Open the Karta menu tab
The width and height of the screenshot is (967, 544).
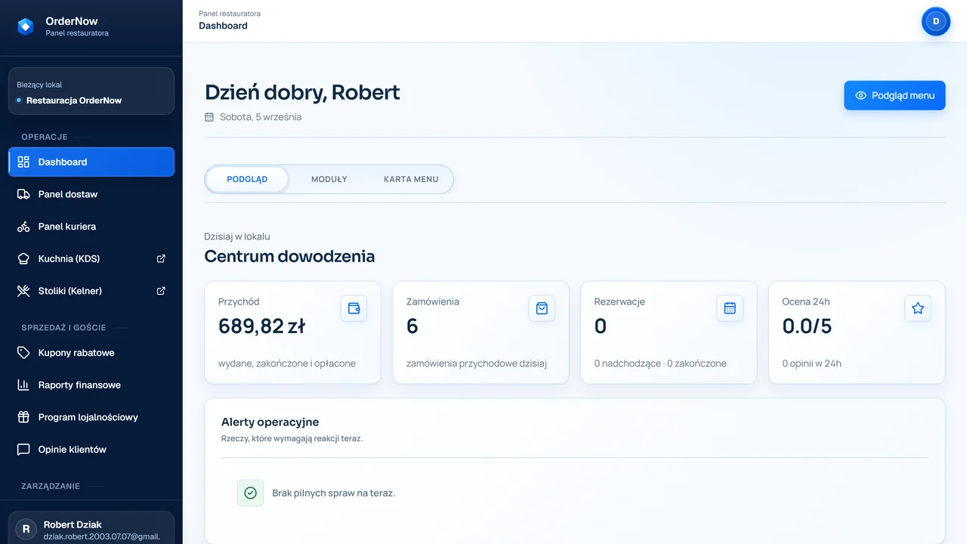411,180
